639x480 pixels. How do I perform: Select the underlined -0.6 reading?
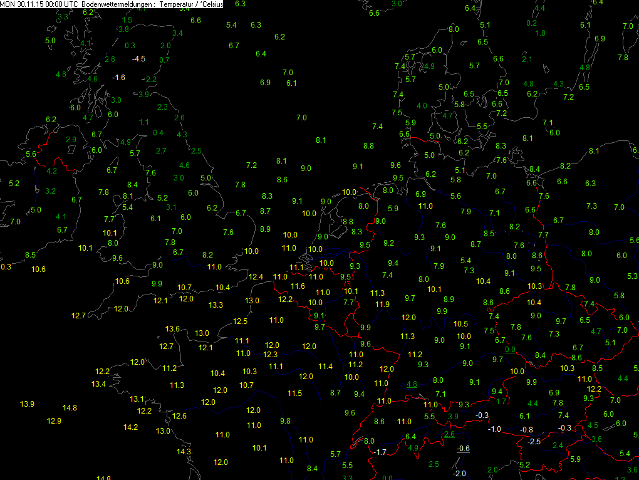tap(463, 448)
